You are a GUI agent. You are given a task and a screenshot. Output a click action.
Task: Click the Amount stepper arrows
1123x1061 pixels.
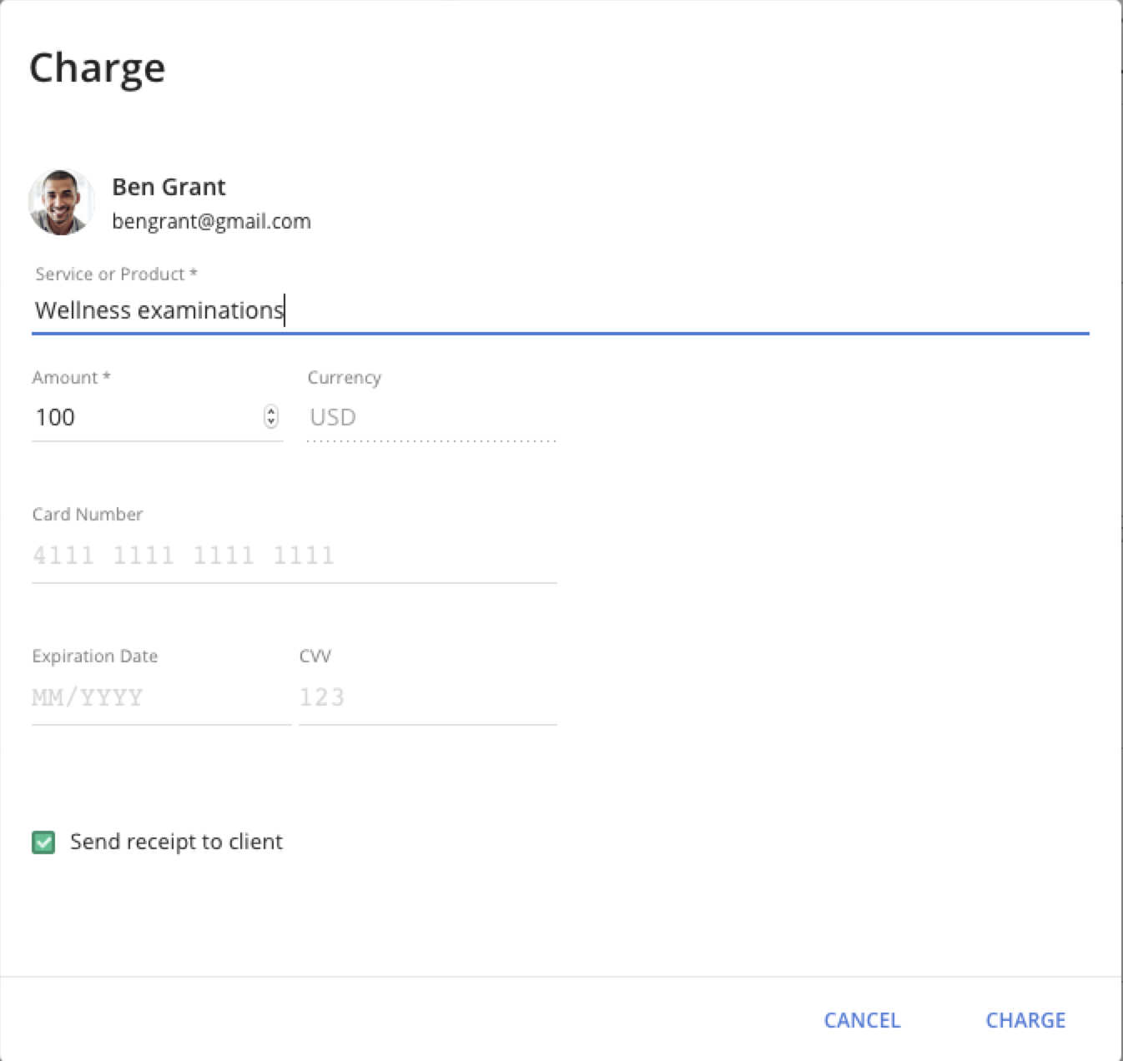pyautogui.click(x=271, y=416)
